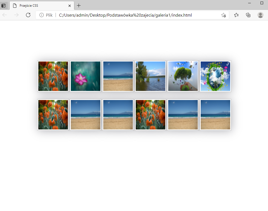Click the back navigation arrow

[x=5, y=15]
